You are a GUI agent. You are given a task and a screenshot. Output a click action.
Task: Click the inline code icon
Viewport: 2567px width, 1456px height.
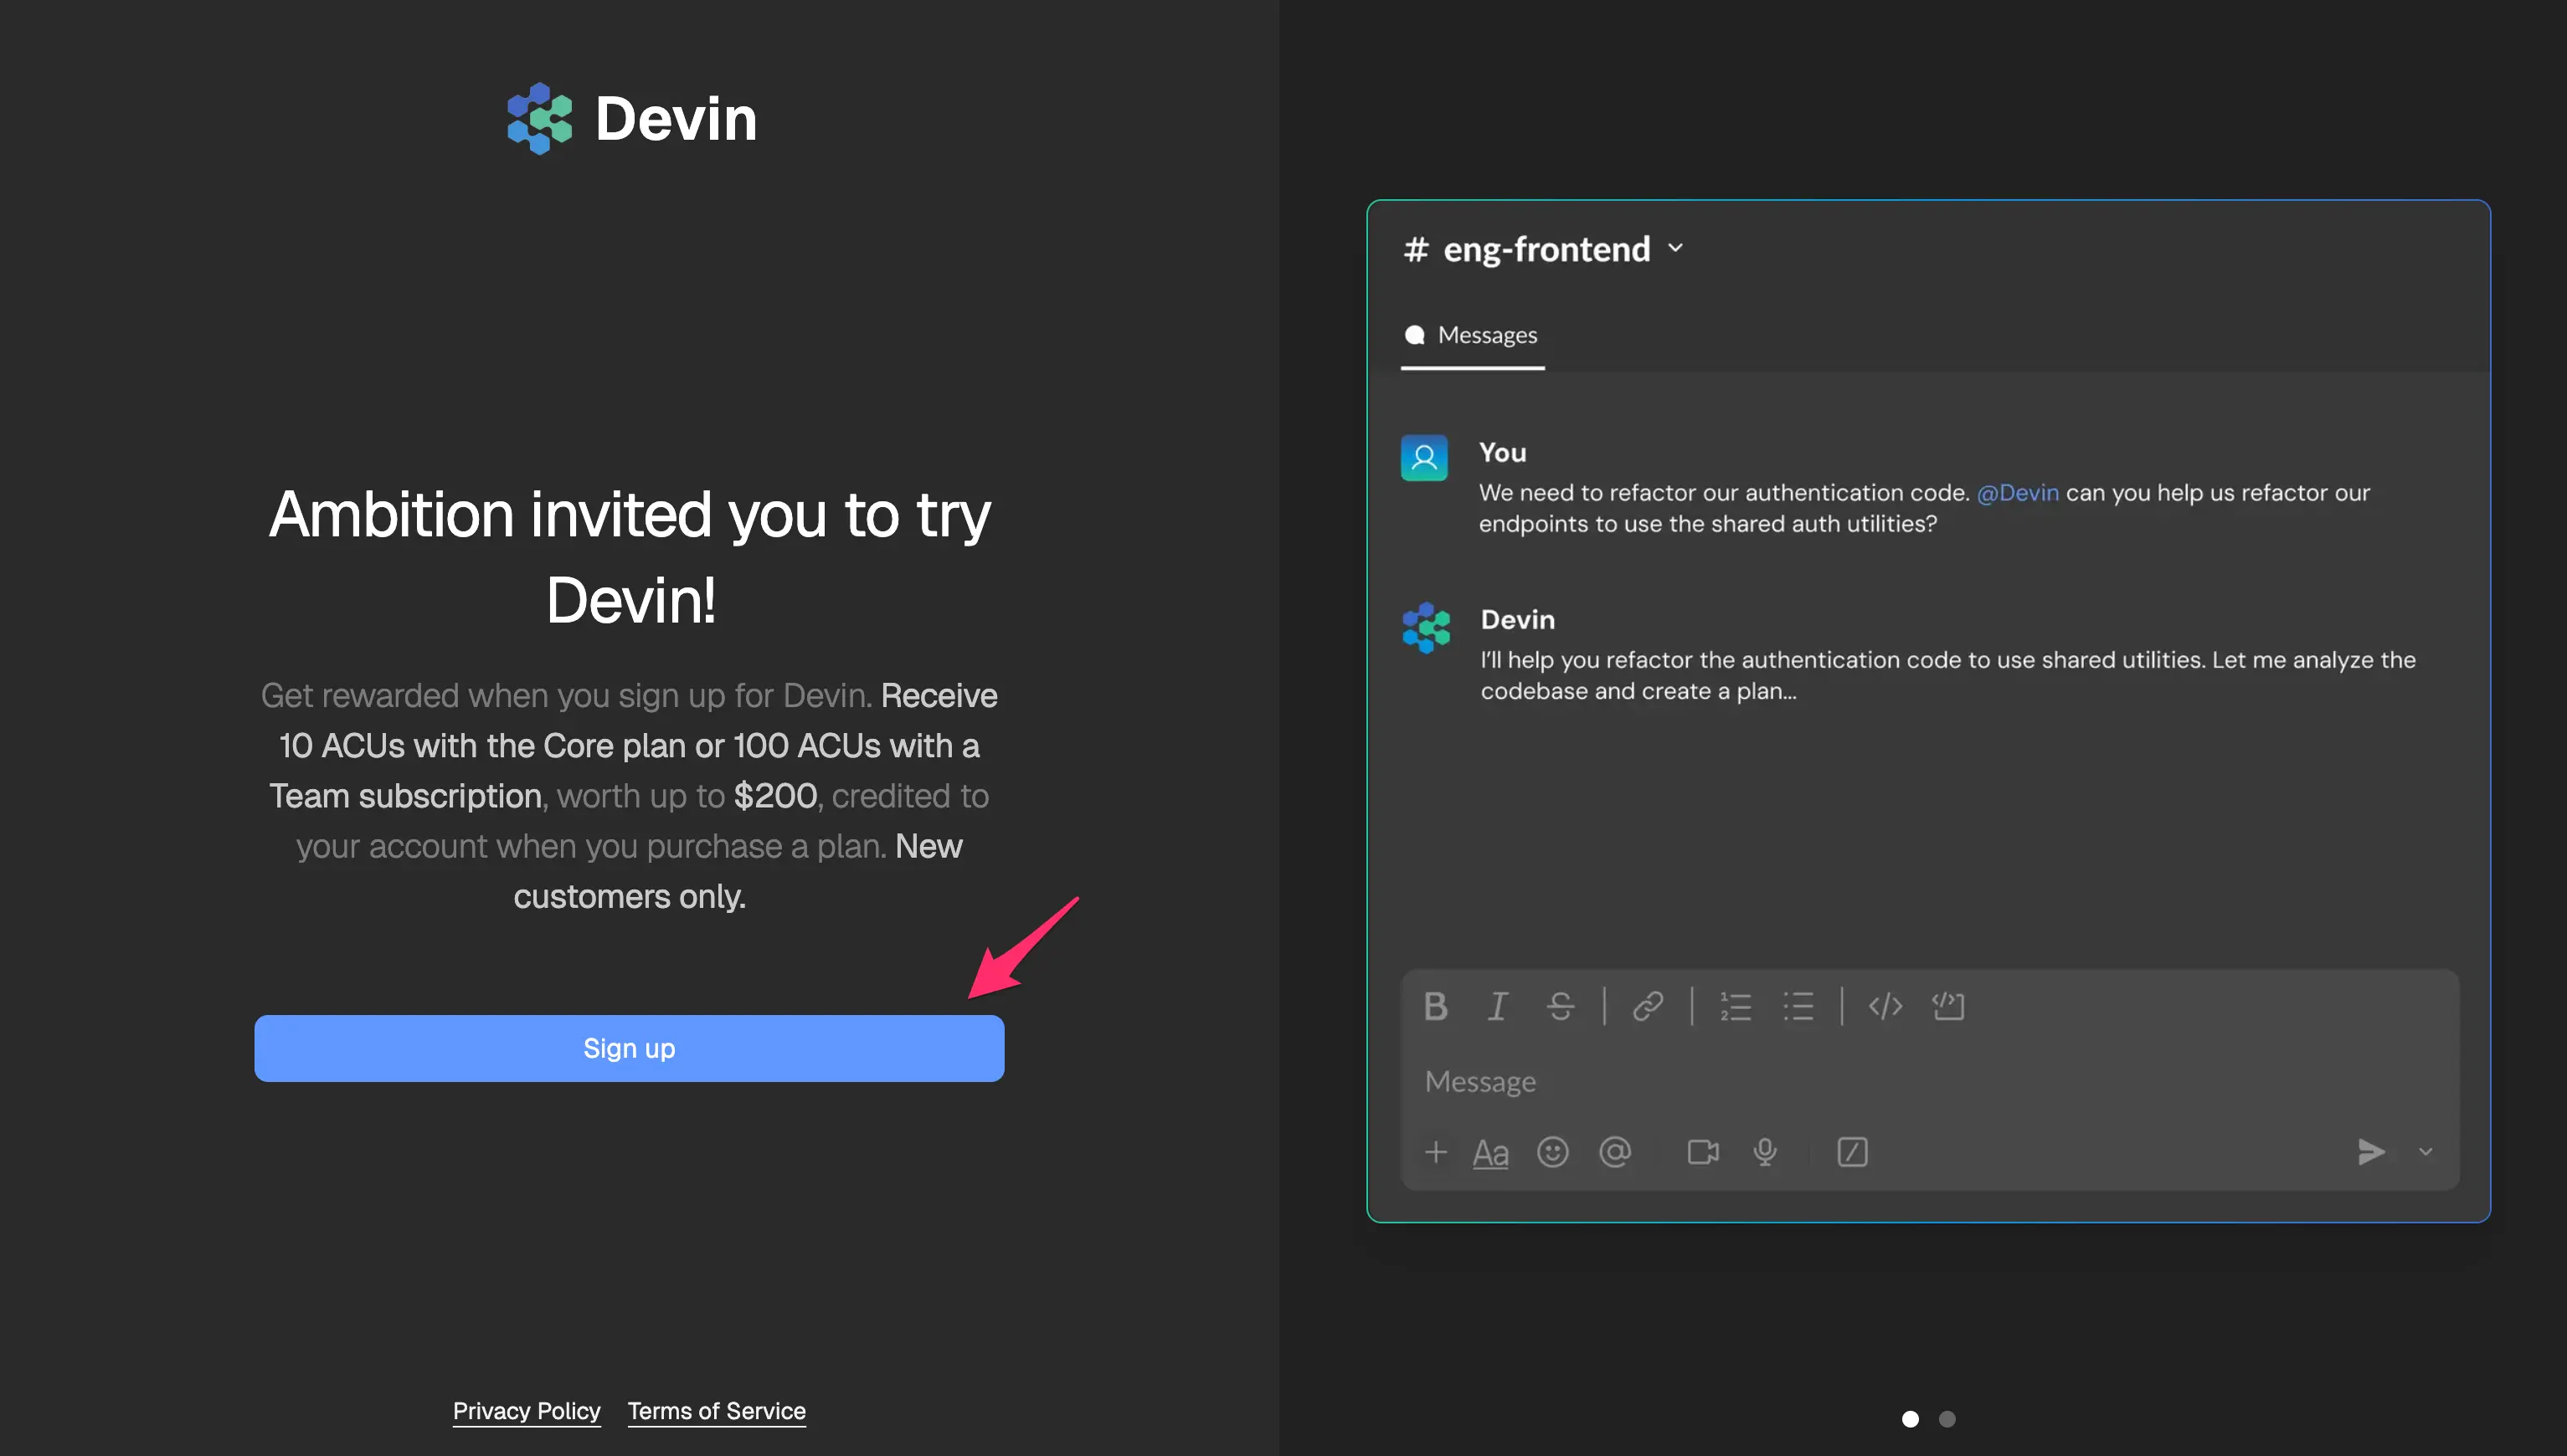(1885, 1006)
